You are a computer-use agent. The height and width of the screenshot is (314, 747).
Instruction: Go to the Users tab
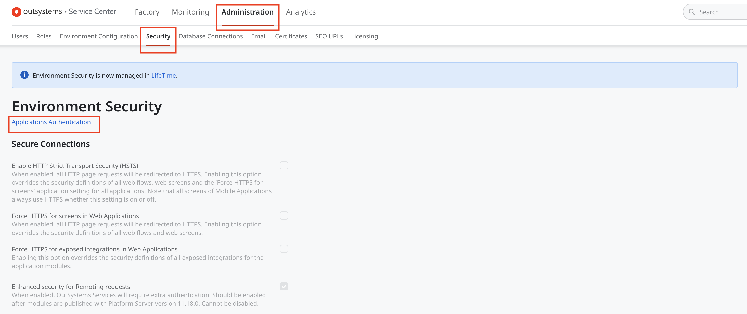pyautogui.click(x=20, y=36)
